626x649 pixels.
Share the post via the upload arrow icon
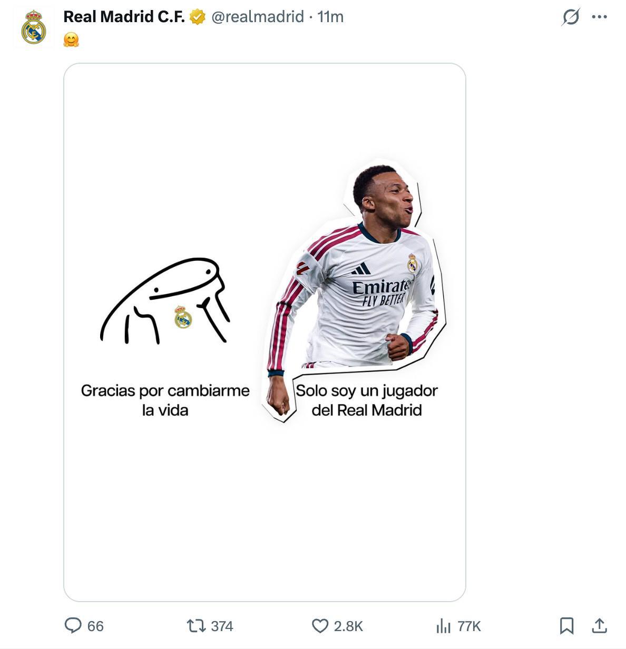[599, 626]
